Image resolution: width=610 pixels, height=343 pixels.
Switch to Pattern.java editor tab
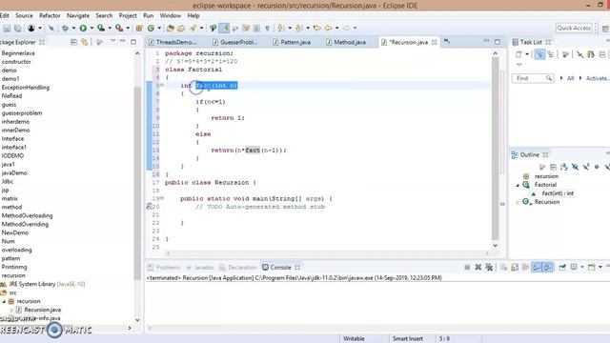tap(292, 42)
